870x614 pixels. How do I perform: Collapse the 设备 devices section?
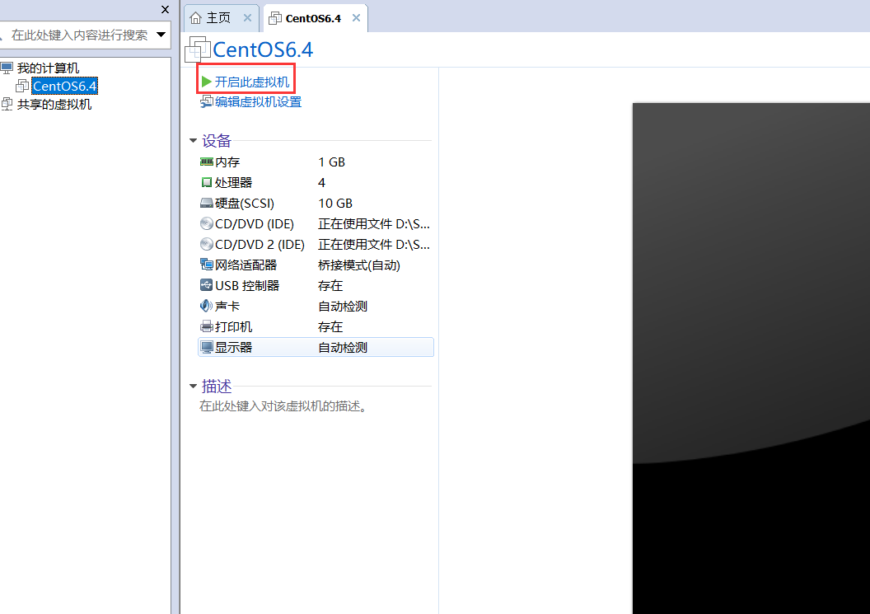[193, 140]
